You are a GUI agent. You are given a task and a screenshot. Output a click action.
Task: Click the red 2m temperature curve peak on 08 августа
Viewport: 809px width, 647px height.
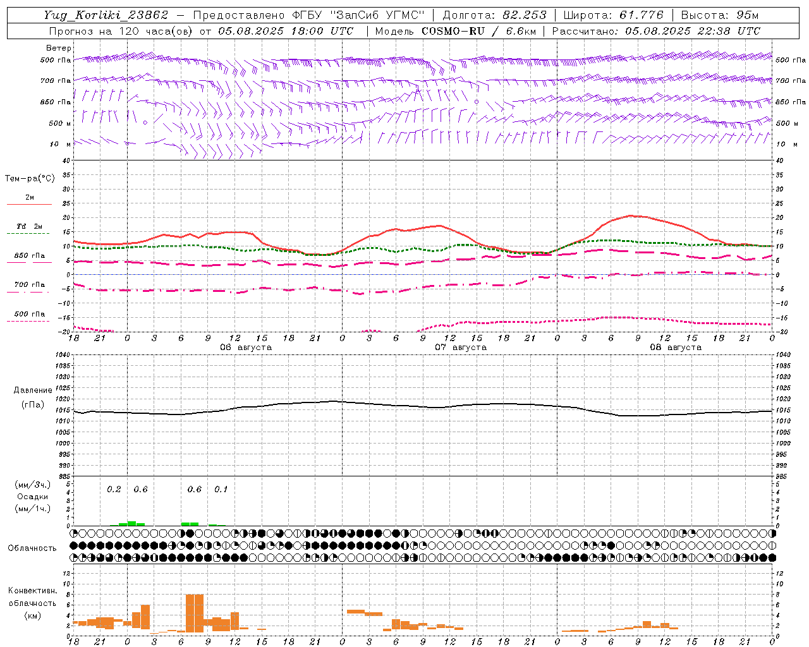[x=632, y=216]
